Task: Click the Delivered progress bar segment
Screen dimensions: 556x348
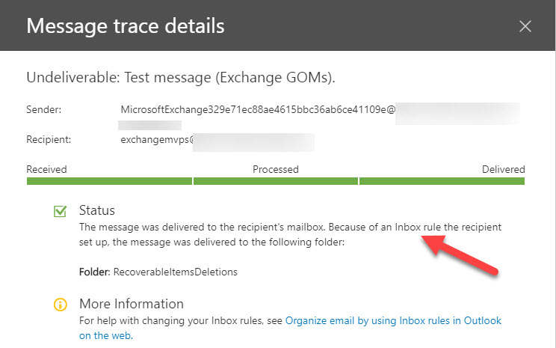Action: pos(442,180)
